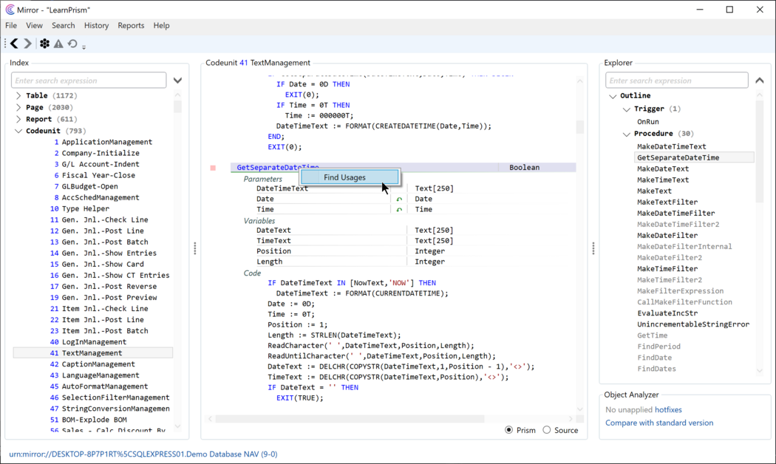
Task: Click the GetSeparateDateTime procedure header
Action: tap(404, 168)
